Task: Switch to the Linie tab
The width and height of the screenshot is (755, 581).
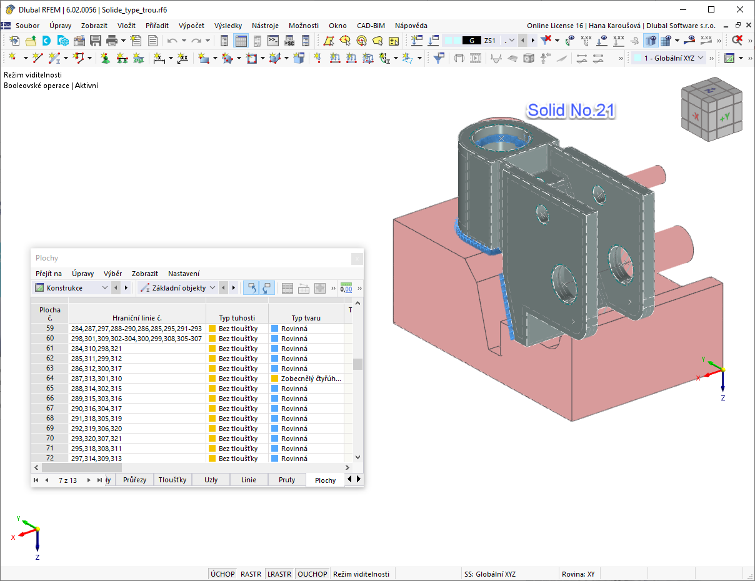Action: 248,480
